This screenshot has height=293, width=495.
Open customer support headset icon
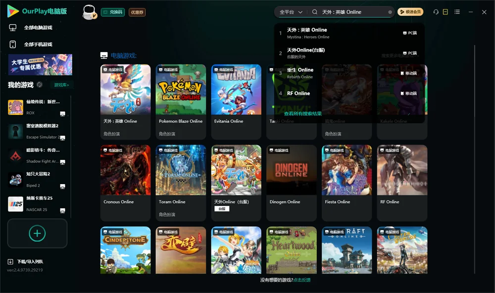[436, 12]
